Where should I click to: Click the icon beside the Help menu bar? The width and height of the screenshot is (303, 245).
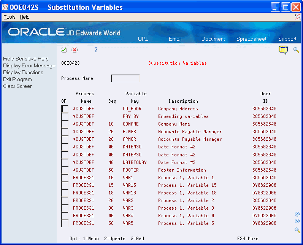coord(297,17)
